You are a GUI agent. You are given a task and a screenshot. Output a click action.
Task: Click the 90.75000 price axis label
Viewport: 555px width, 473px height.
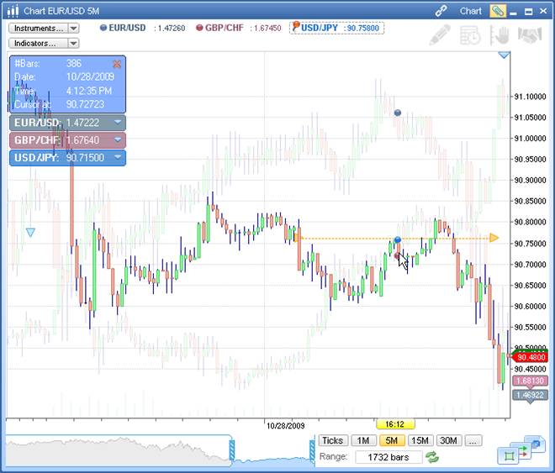click(530, 243)
